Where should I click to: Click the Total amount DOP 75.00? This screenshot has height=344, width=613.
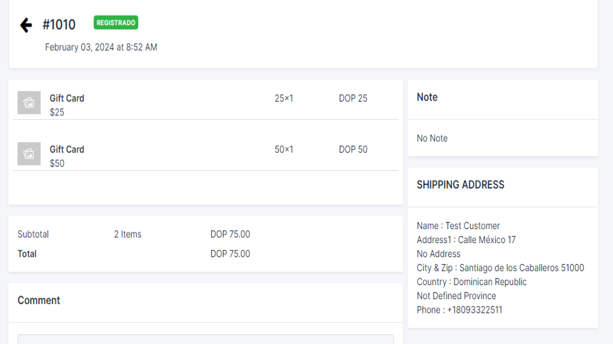(230, 254)
